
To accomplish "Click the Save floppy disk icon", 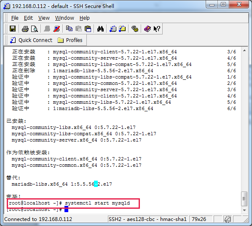I will 13,29.
